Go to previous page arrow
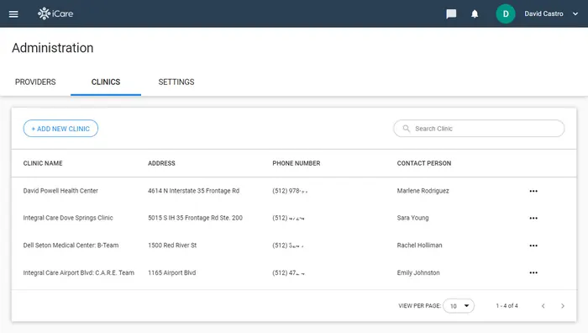The image size is (588, 333). pos(543,306)
